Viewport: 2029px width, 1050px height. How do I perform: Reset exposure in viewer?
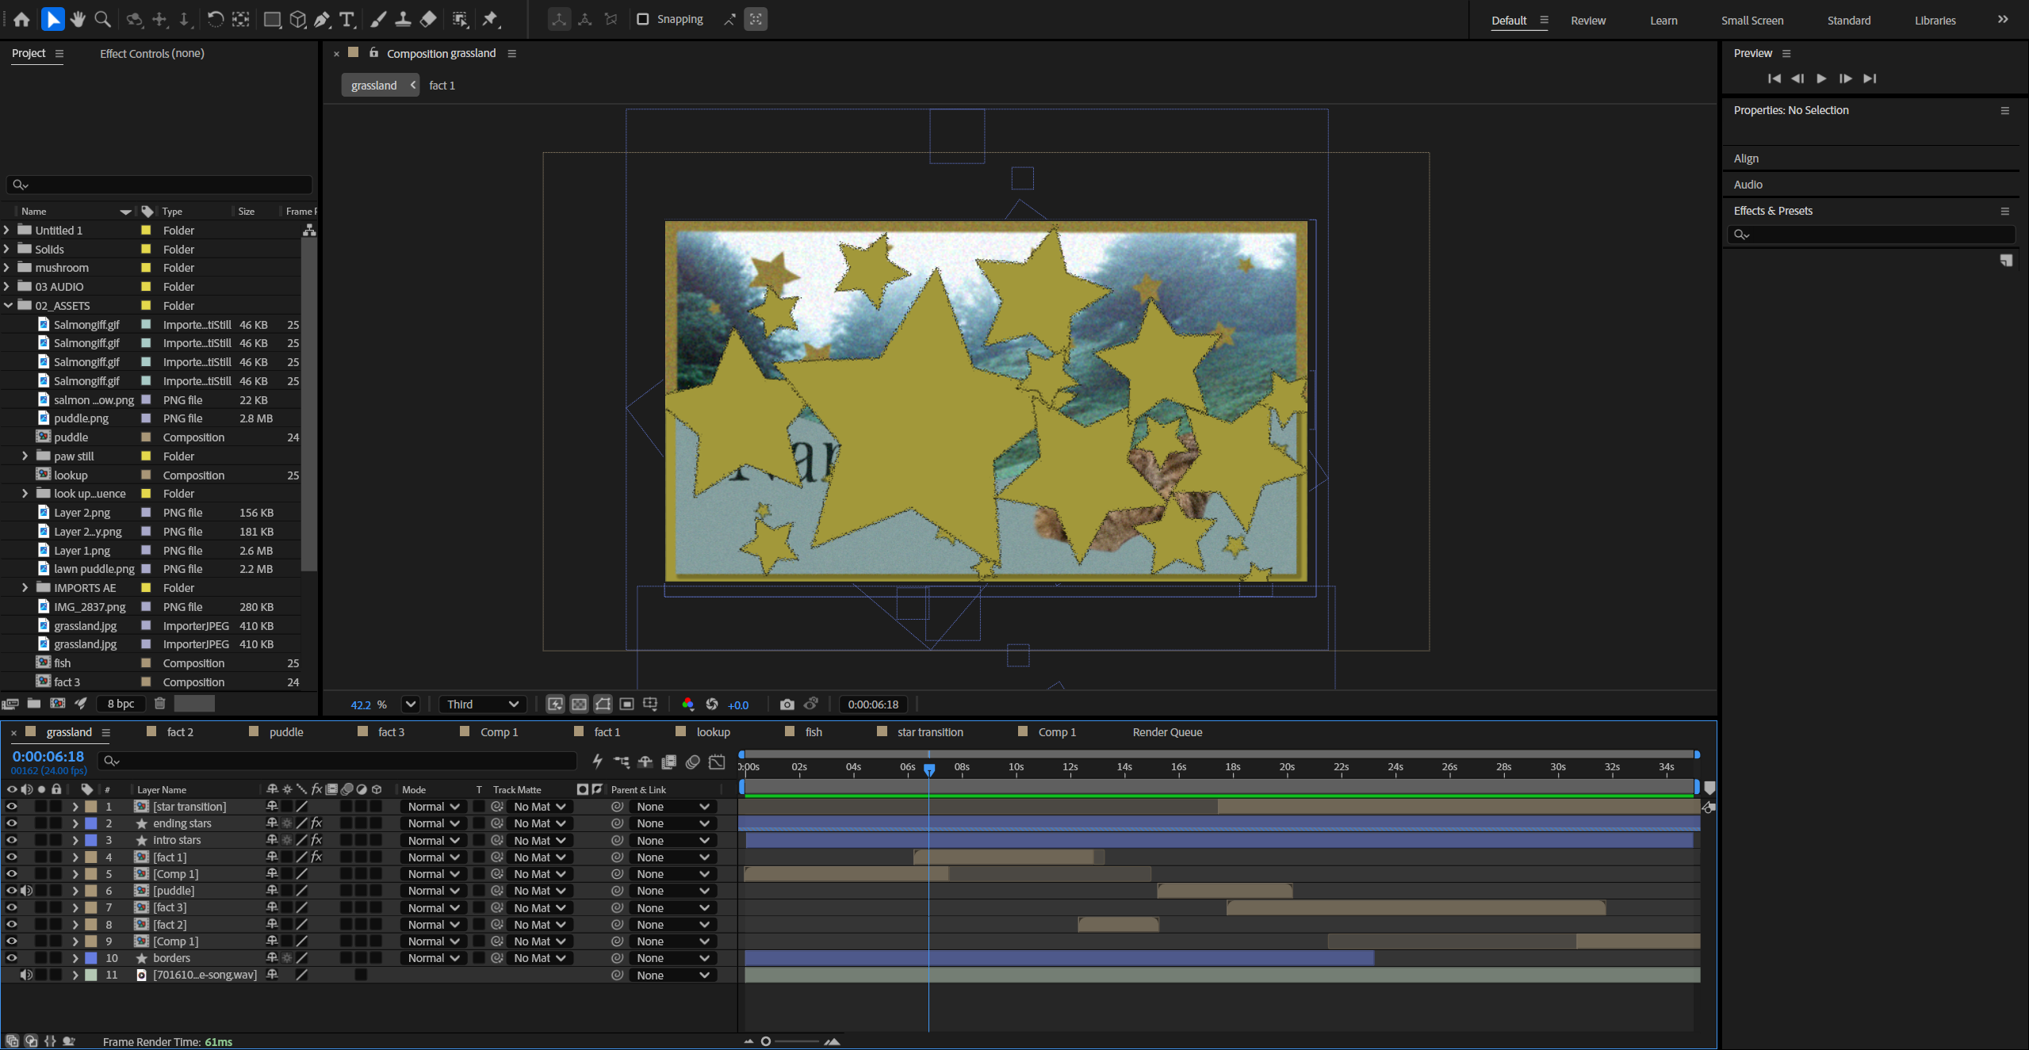pyautogui.click(x=712, y=704)
